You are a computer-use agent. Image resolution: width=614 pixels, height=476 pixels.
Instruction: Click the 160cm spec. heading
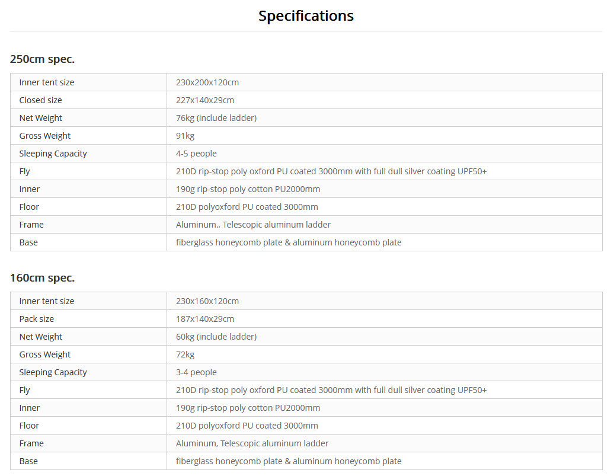tap(42, 278)
